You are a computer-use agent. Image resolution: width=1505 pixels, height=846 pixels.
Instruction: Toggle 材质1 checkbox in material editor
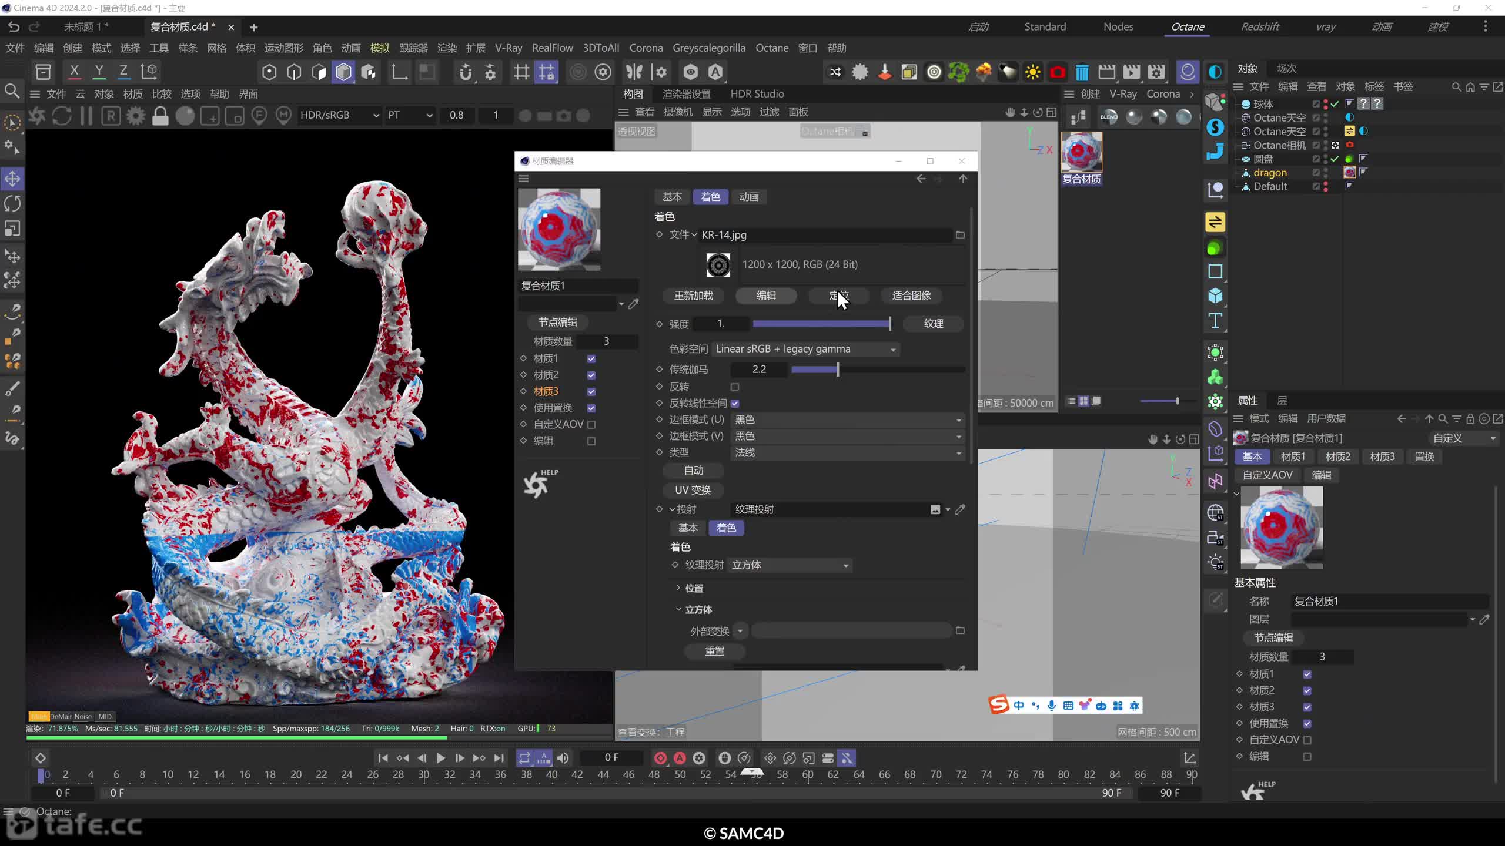tap(591, 358)
